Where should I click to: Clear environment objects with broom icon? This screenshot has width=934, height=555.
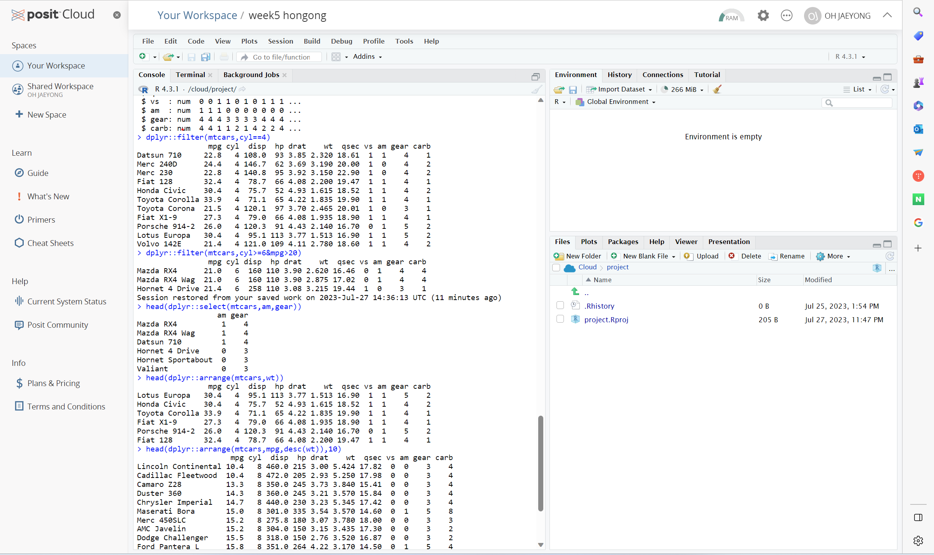pos(717,90)
